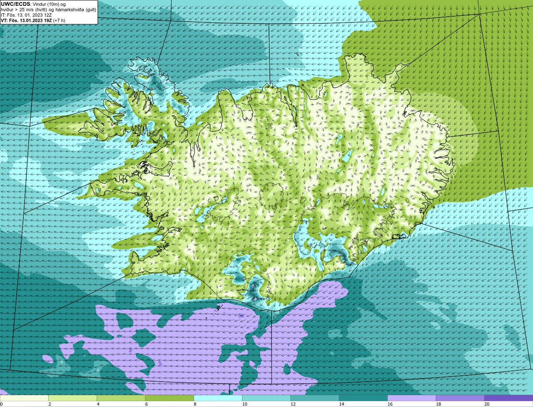Click the legend scale label '12'

[293, 404]
